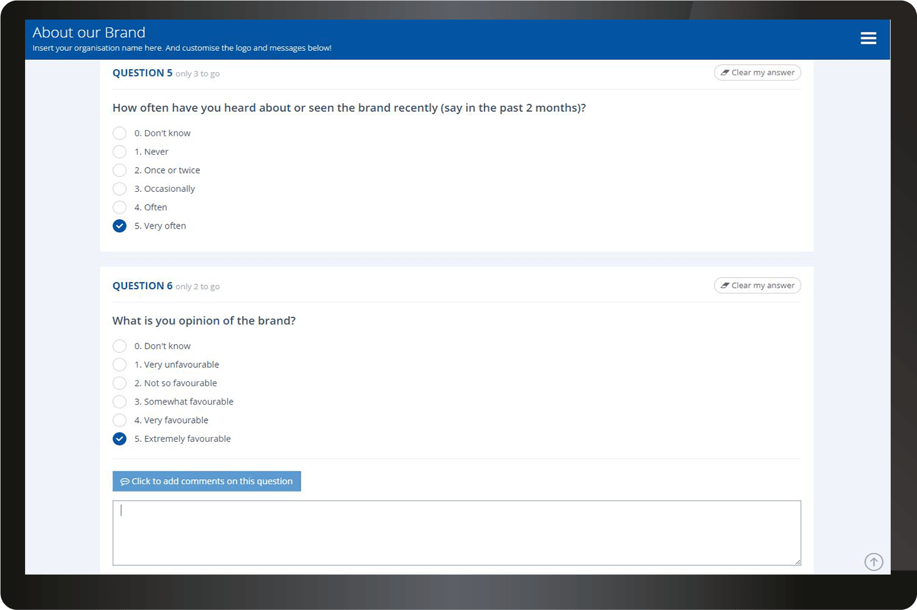The height and width of the screenshot is (610, 917).
Task: Select "Don't know" for brand opinion
Action: coord(120,346)
